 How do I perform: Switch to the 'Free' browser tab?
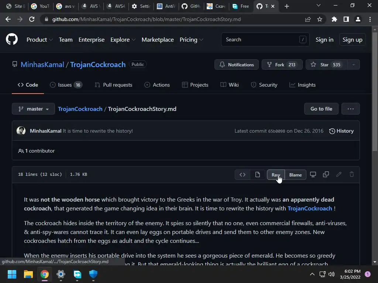[241, 6]
